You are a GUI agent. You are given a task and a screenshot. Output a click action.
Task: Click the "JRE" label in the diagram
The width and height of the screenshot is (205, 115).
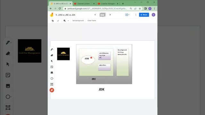[x=94, y=79]
